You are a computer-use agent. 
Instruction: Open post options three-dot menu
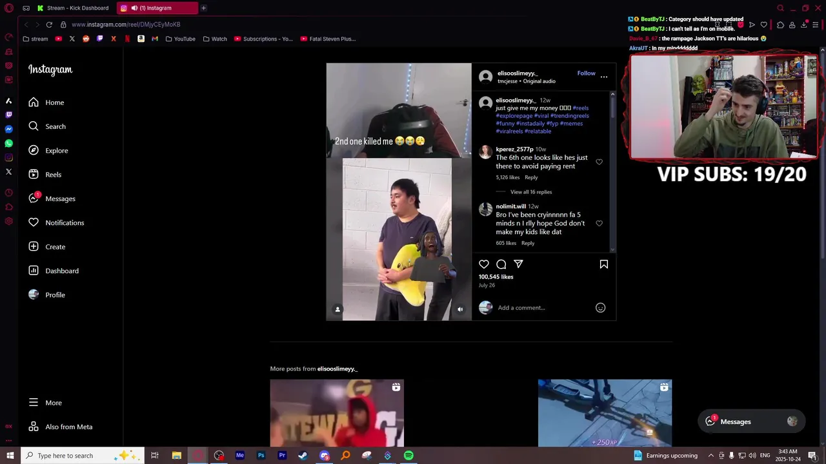click(x=604, y=77)
